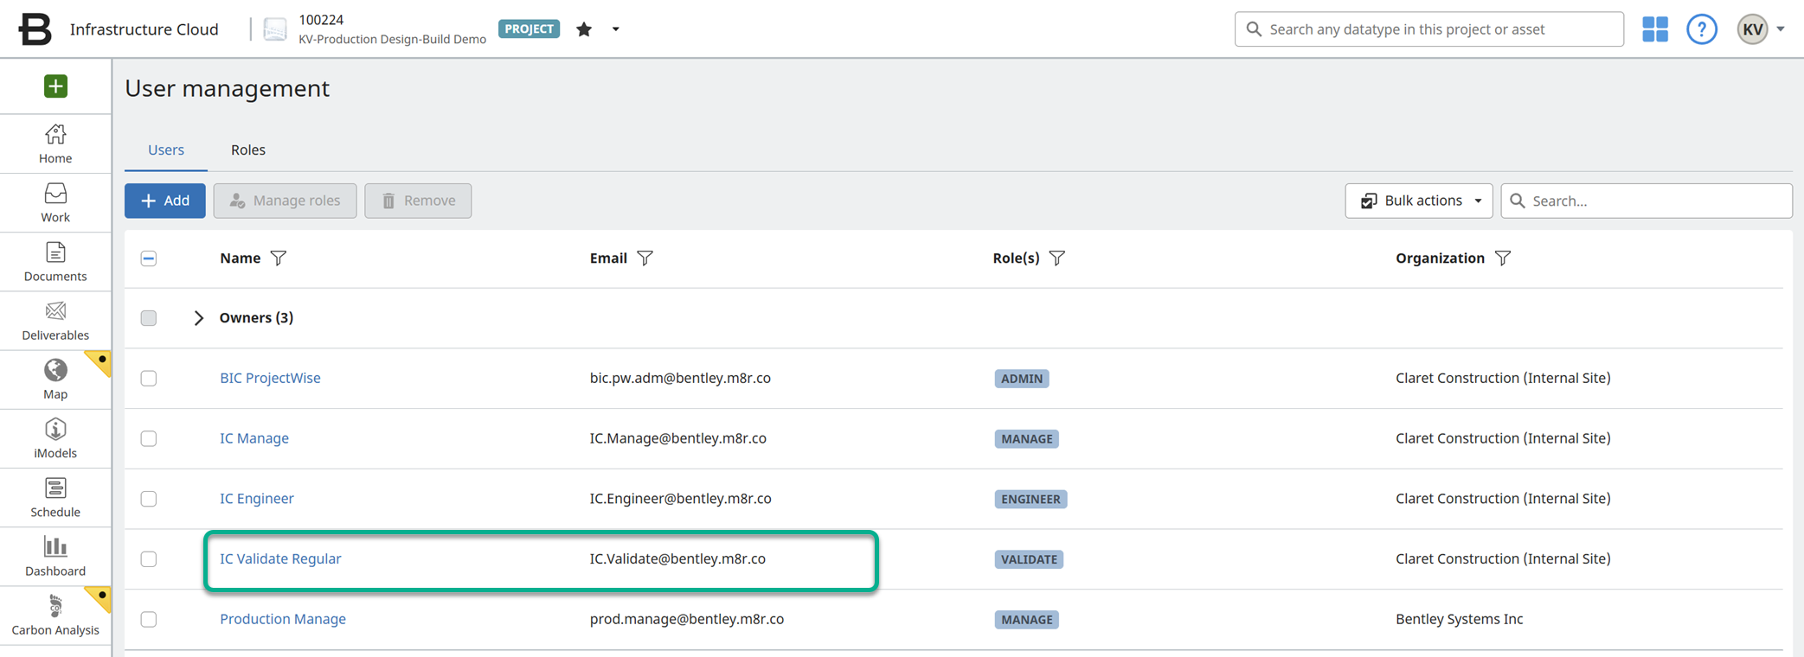
Task: Open the KV user account menu
Action: (x=1761, y=29)
